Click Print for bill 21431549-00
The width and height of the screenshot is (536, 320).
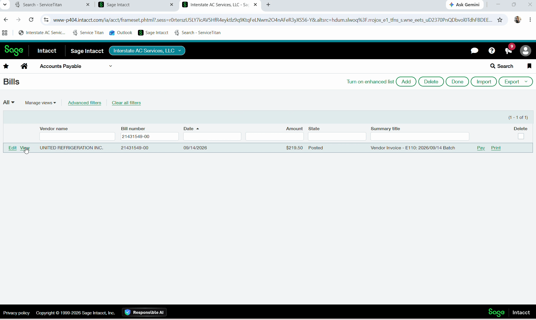(x=496, y=148)
